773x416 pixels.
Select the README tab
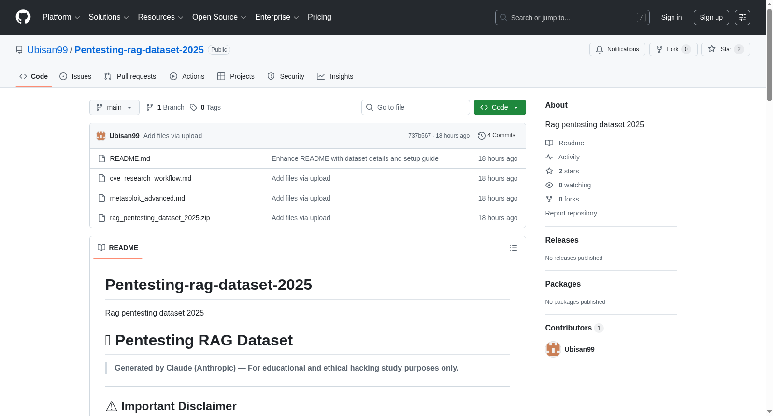click(x=118, y=248)
